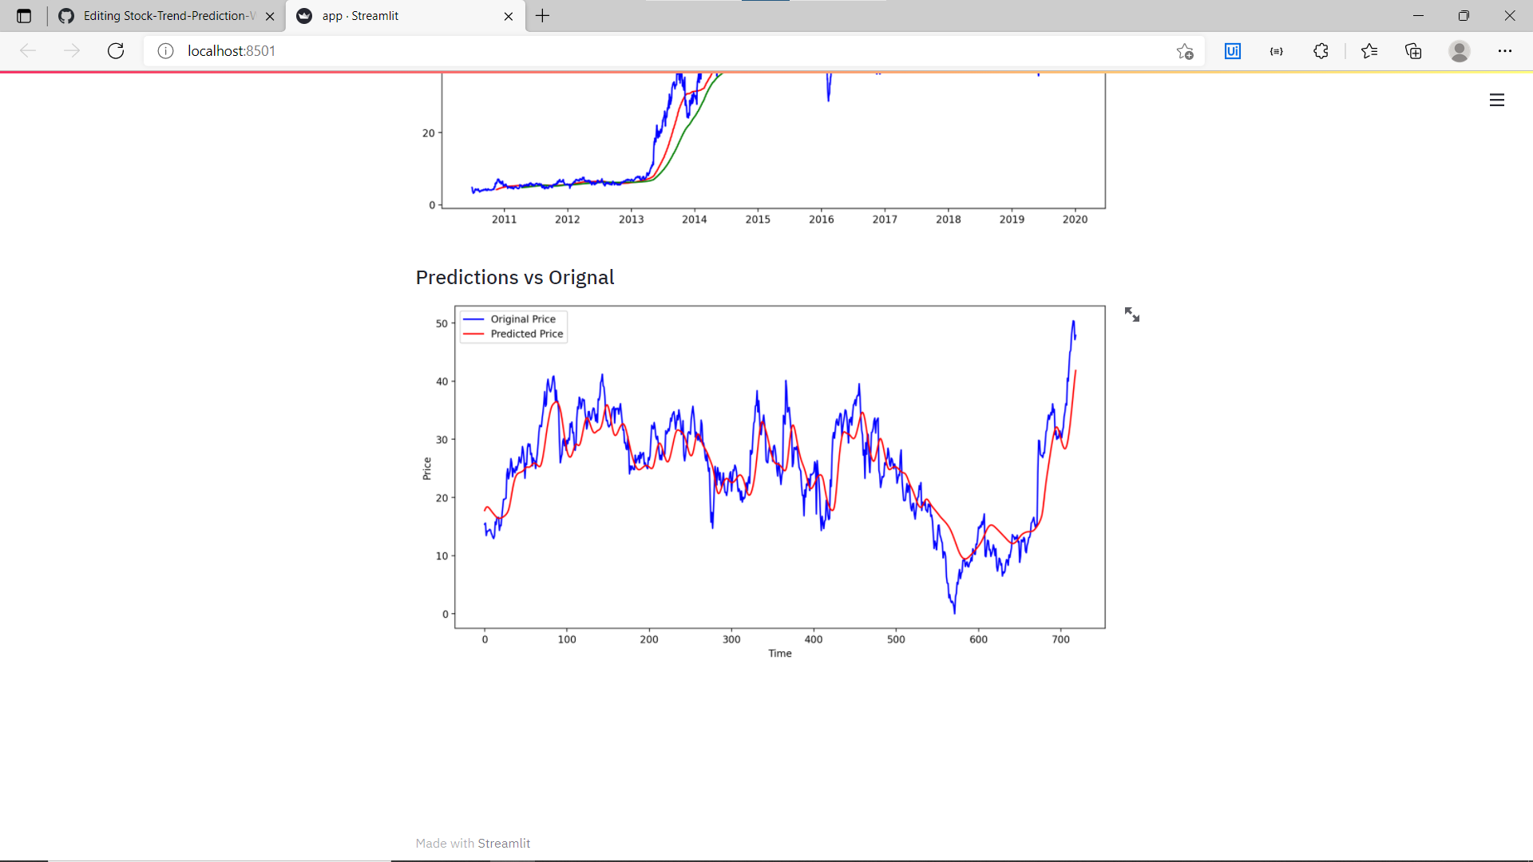Open browser extensions puzzle icon
Image resolution: width=1533 pixels, height=862 pixels.
(1321, 51)
